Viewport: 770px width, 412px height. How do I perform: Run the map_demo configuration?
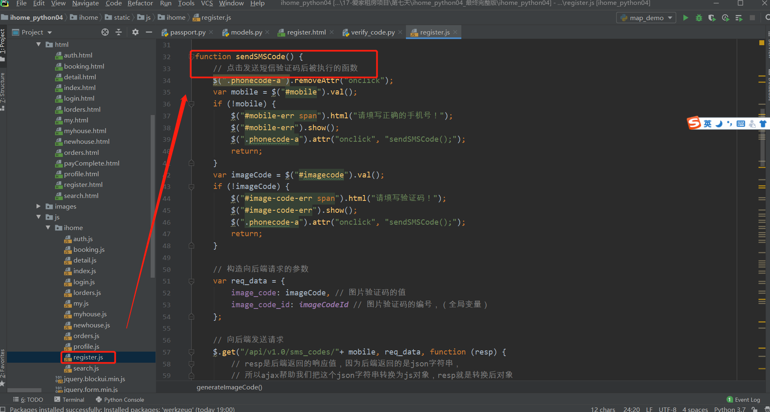(685, 18)
